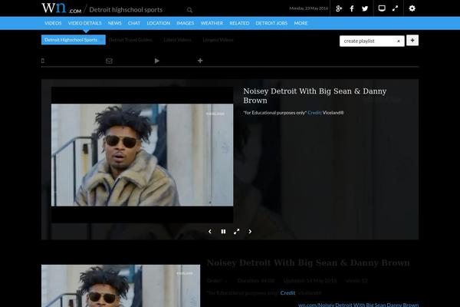Toggle fullscreen in top bar
The image size is (460, 307).
(395, 8)
